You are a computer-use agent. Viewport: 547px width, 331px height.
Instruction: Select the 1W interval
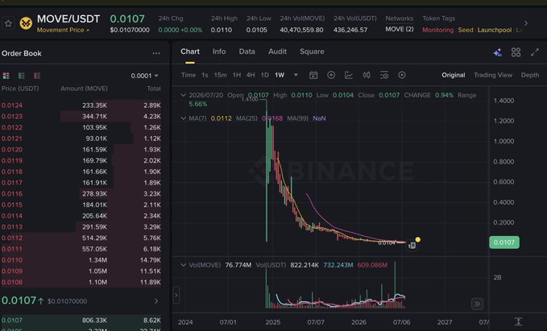280,75
